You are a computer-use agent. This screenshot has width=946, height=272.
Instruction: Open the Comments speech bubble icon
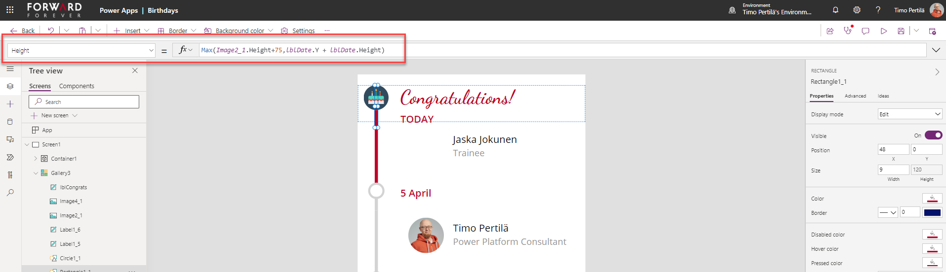[x=866, y=31]
